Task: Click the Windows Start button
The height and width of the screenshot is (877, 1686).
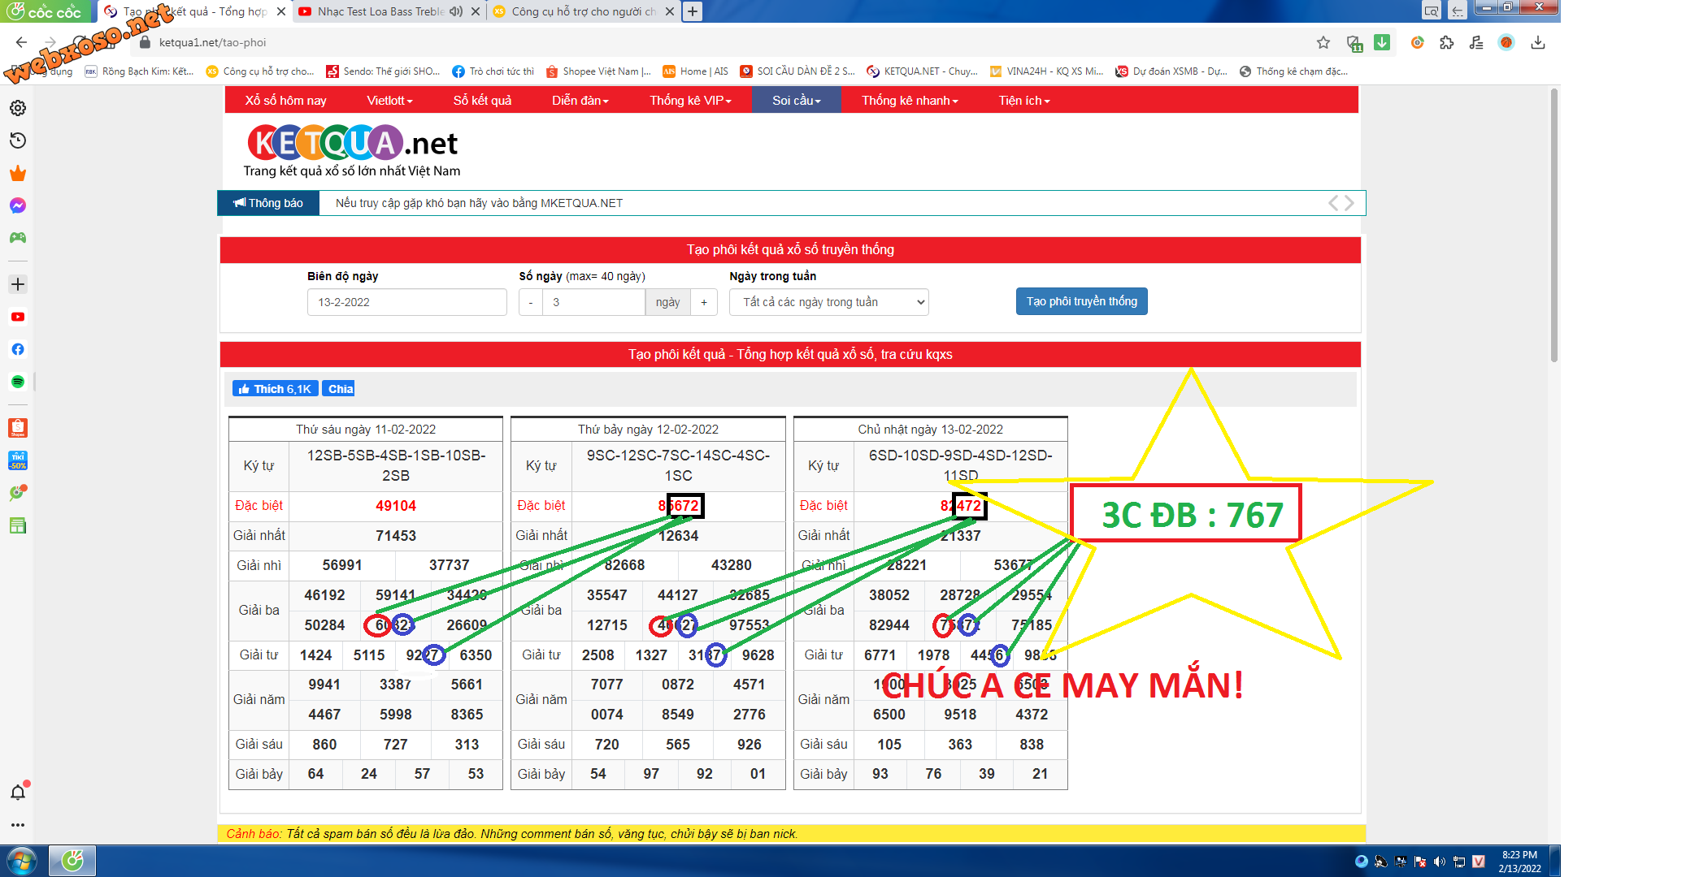Action: [x=22, y=860]
